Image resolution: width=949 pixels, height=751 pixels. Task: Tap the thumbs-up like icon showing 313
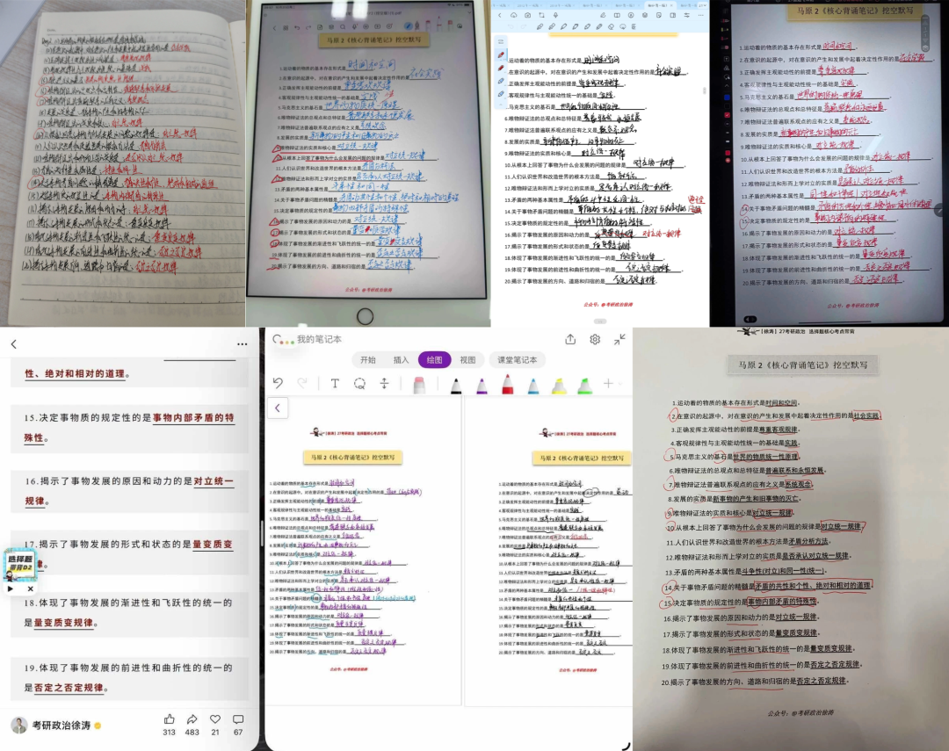pos(169,719)
